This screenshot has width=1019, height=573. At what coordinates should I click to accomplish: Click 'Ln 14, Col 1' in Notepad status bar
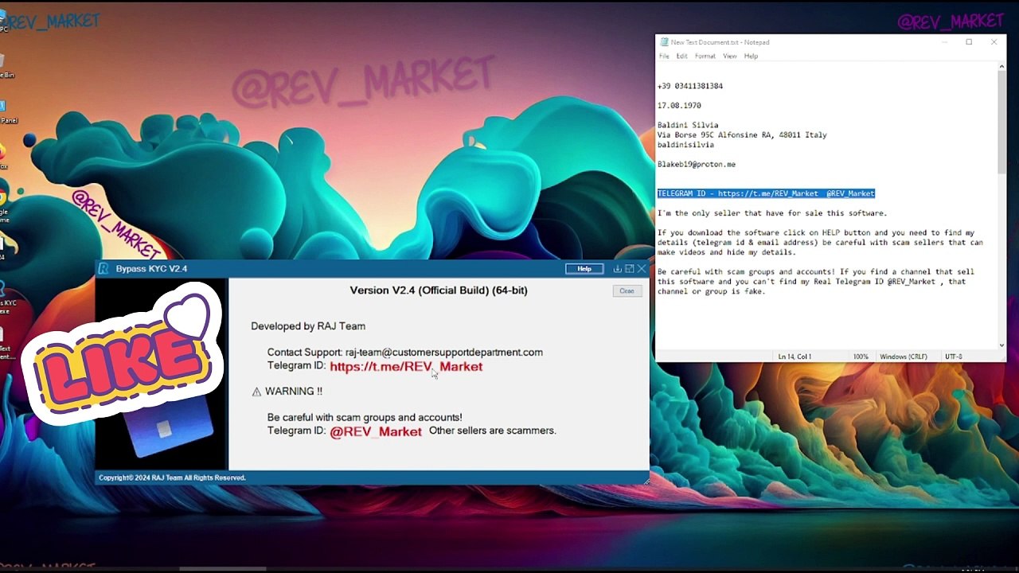click(795, 357)
